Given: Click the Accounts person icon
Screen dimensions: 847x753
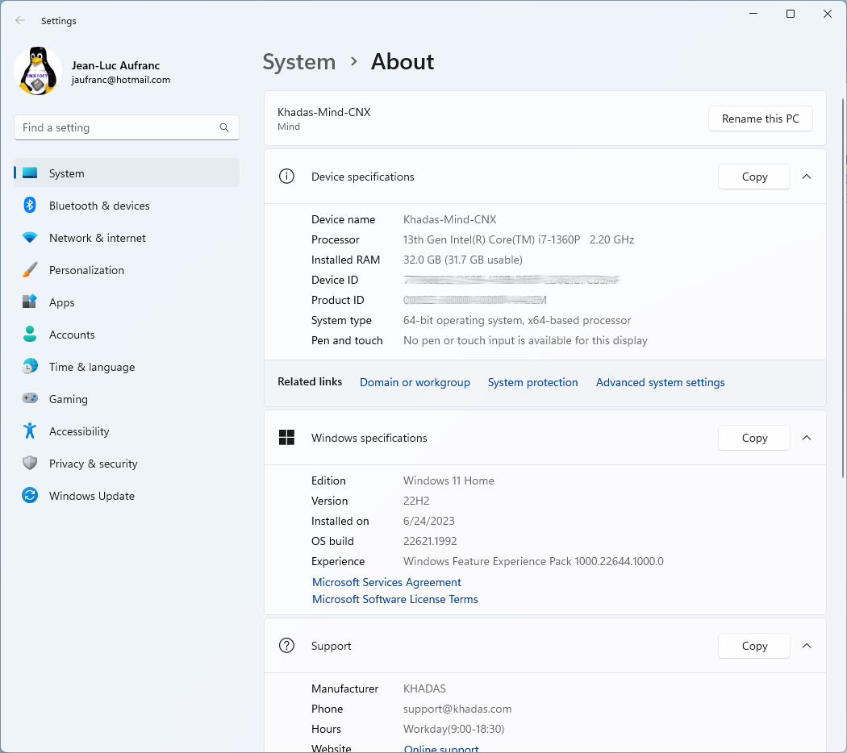Looking at the screenshot, I should pyautogui.click(x=30, y=334).
